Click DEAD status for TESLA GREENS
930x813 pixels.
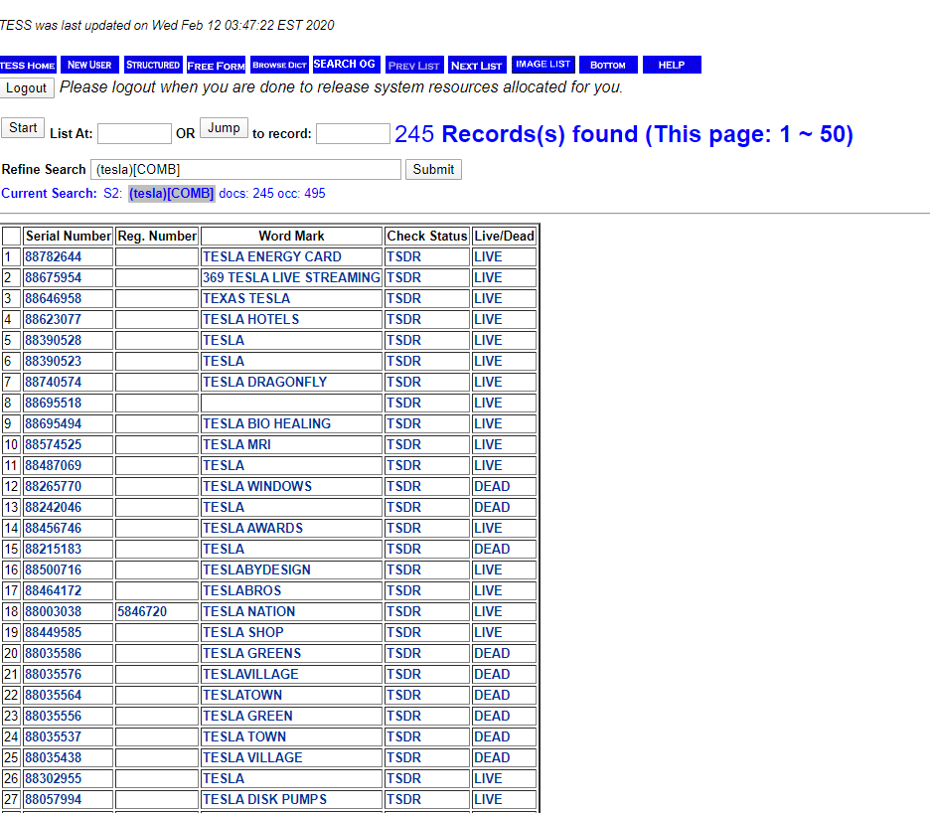point(492,653)
